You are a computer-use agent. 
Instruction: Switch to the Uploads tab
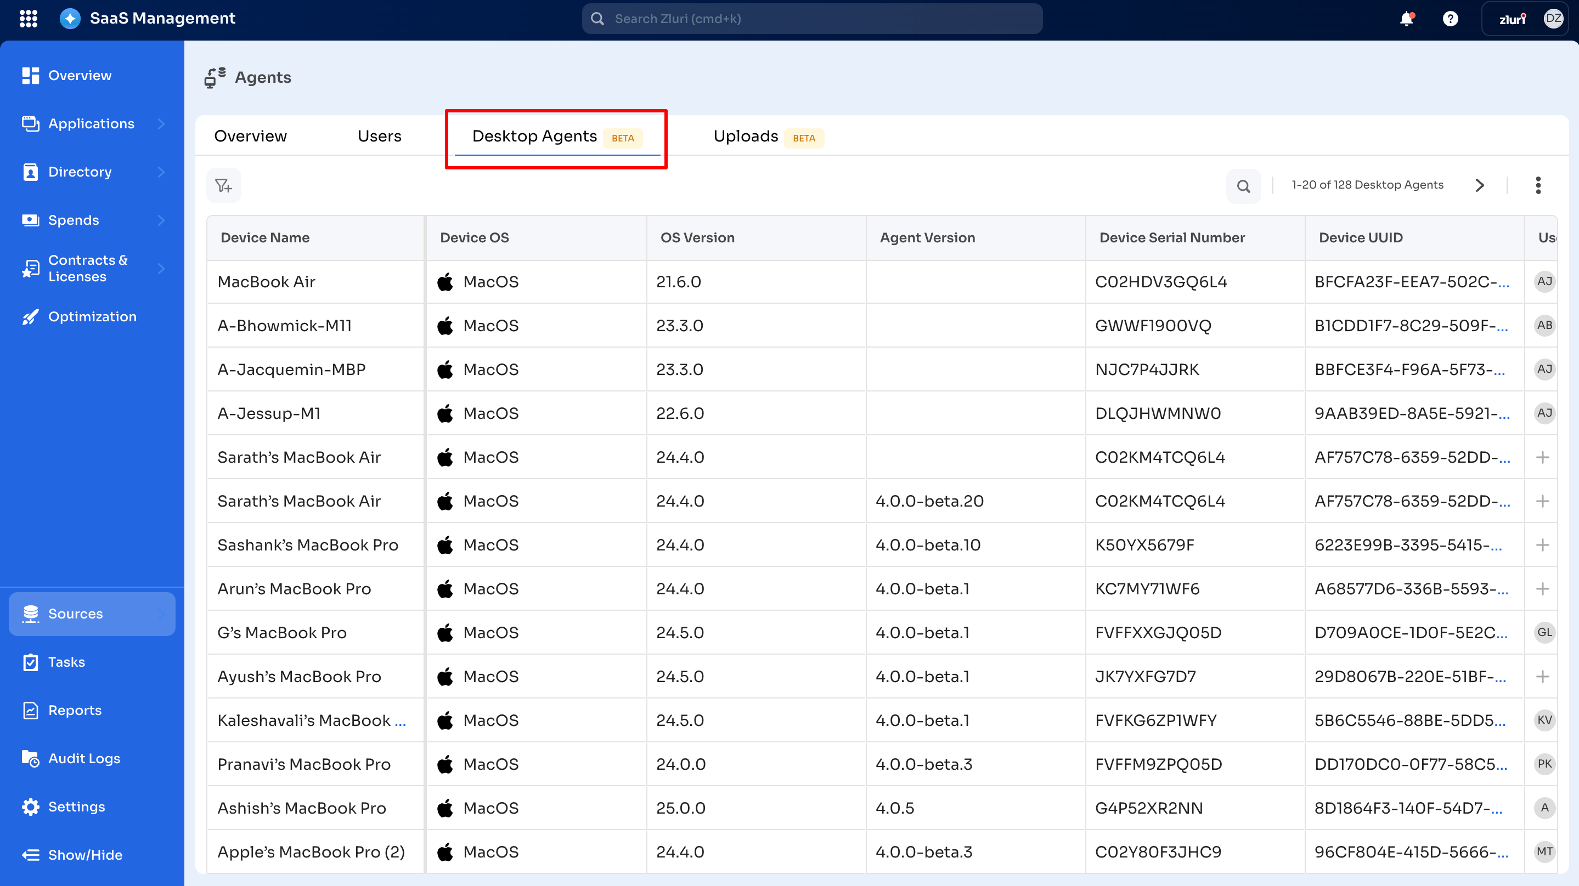(x=746, y=136)
